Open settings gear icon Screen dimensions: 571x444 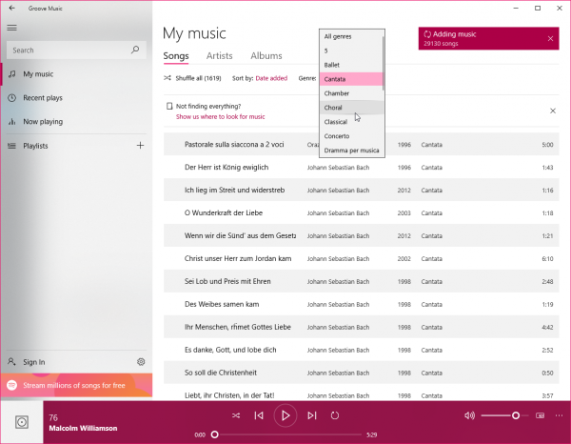(141, 362)
